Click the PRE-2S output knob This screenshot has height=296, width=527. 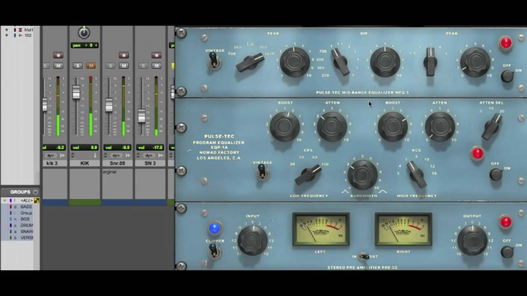472,240
